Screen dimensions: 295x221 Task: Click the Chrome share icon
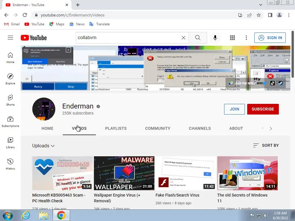coord(249,15)
